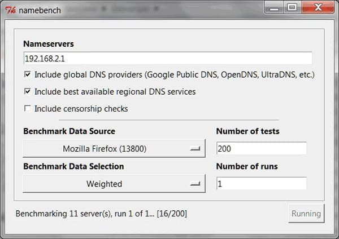
Task: Open the Mozilla Firefox (13800) data source dropdown
Action: (114, 149)
